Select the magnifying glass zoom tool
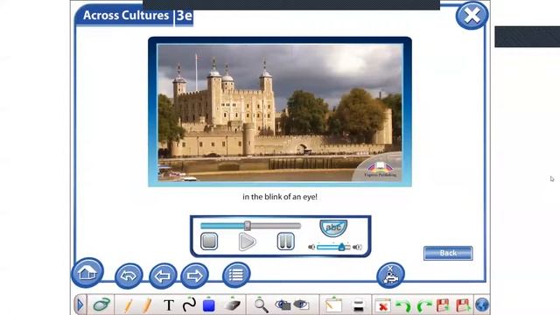Image resolution: width=560 pixels, height=315 pixels. (x=261, y=305)
